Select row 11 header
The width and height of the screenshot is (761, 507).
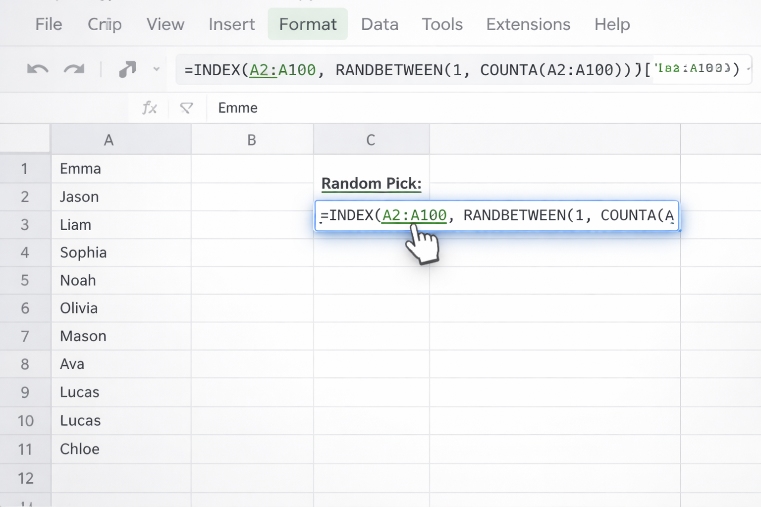tap(25, 449)
